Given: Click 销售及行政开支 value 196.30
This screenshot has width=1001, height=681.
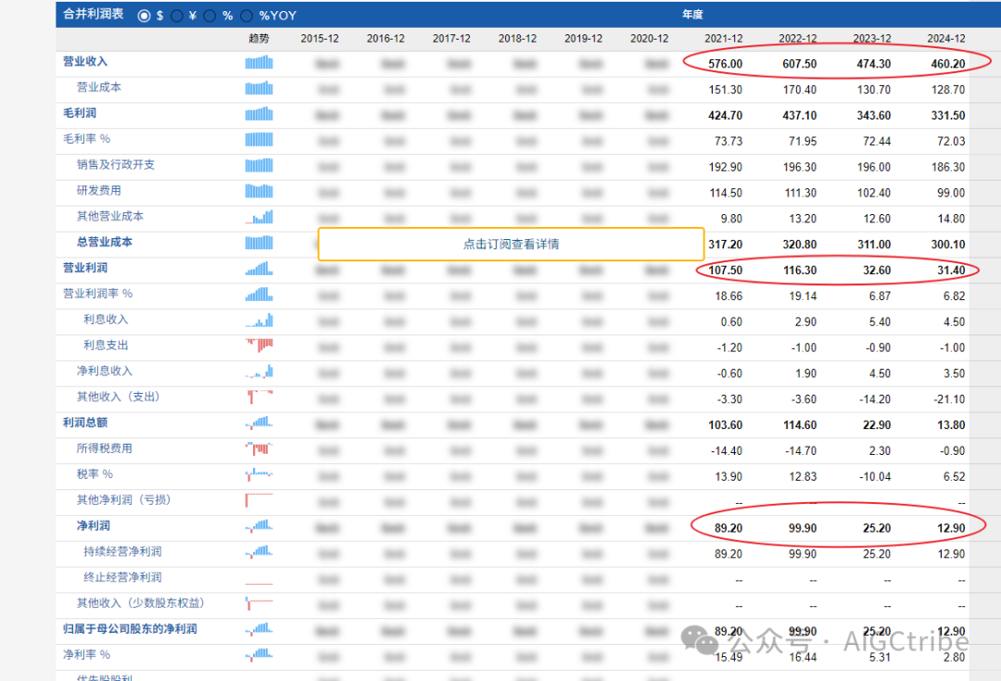Looking at the screenshot, I should tap(799, 167).
